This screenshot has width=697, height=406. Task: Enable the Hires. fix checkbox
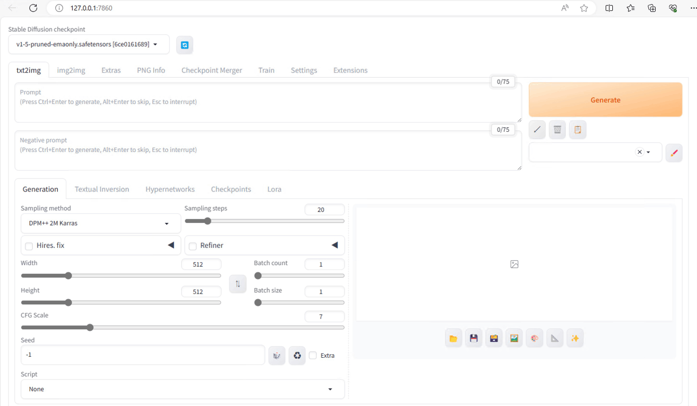[29, 246]
